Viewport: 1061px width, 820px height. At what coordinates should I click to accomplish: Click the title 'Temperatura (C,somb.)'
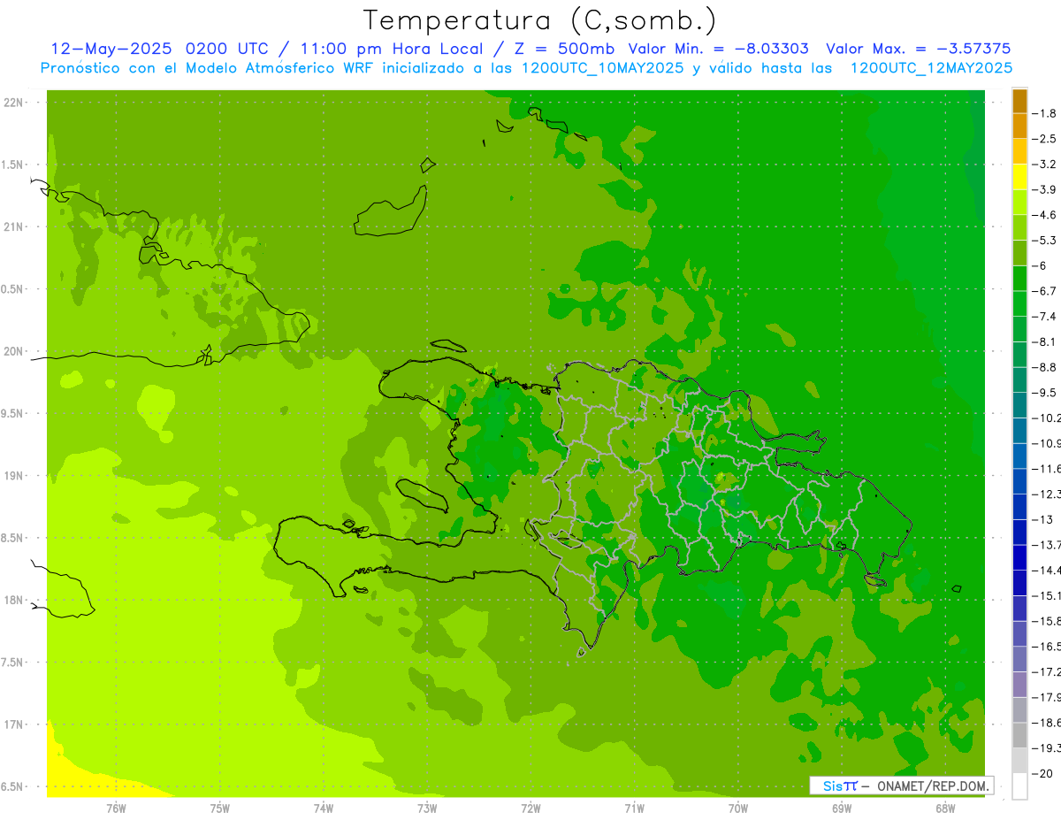(539, 20)
